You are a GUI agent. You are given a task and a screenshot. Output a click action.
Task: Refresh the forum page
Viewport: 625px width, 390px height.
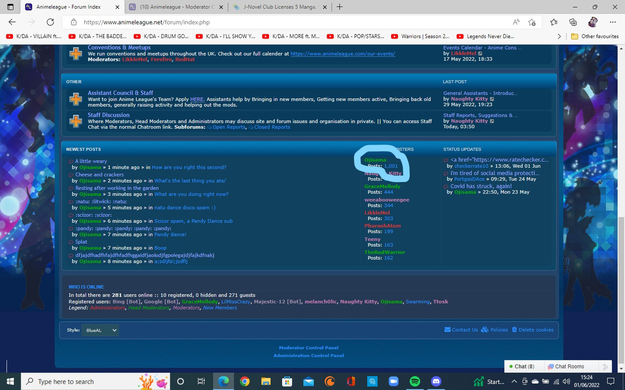click(50, 22)
